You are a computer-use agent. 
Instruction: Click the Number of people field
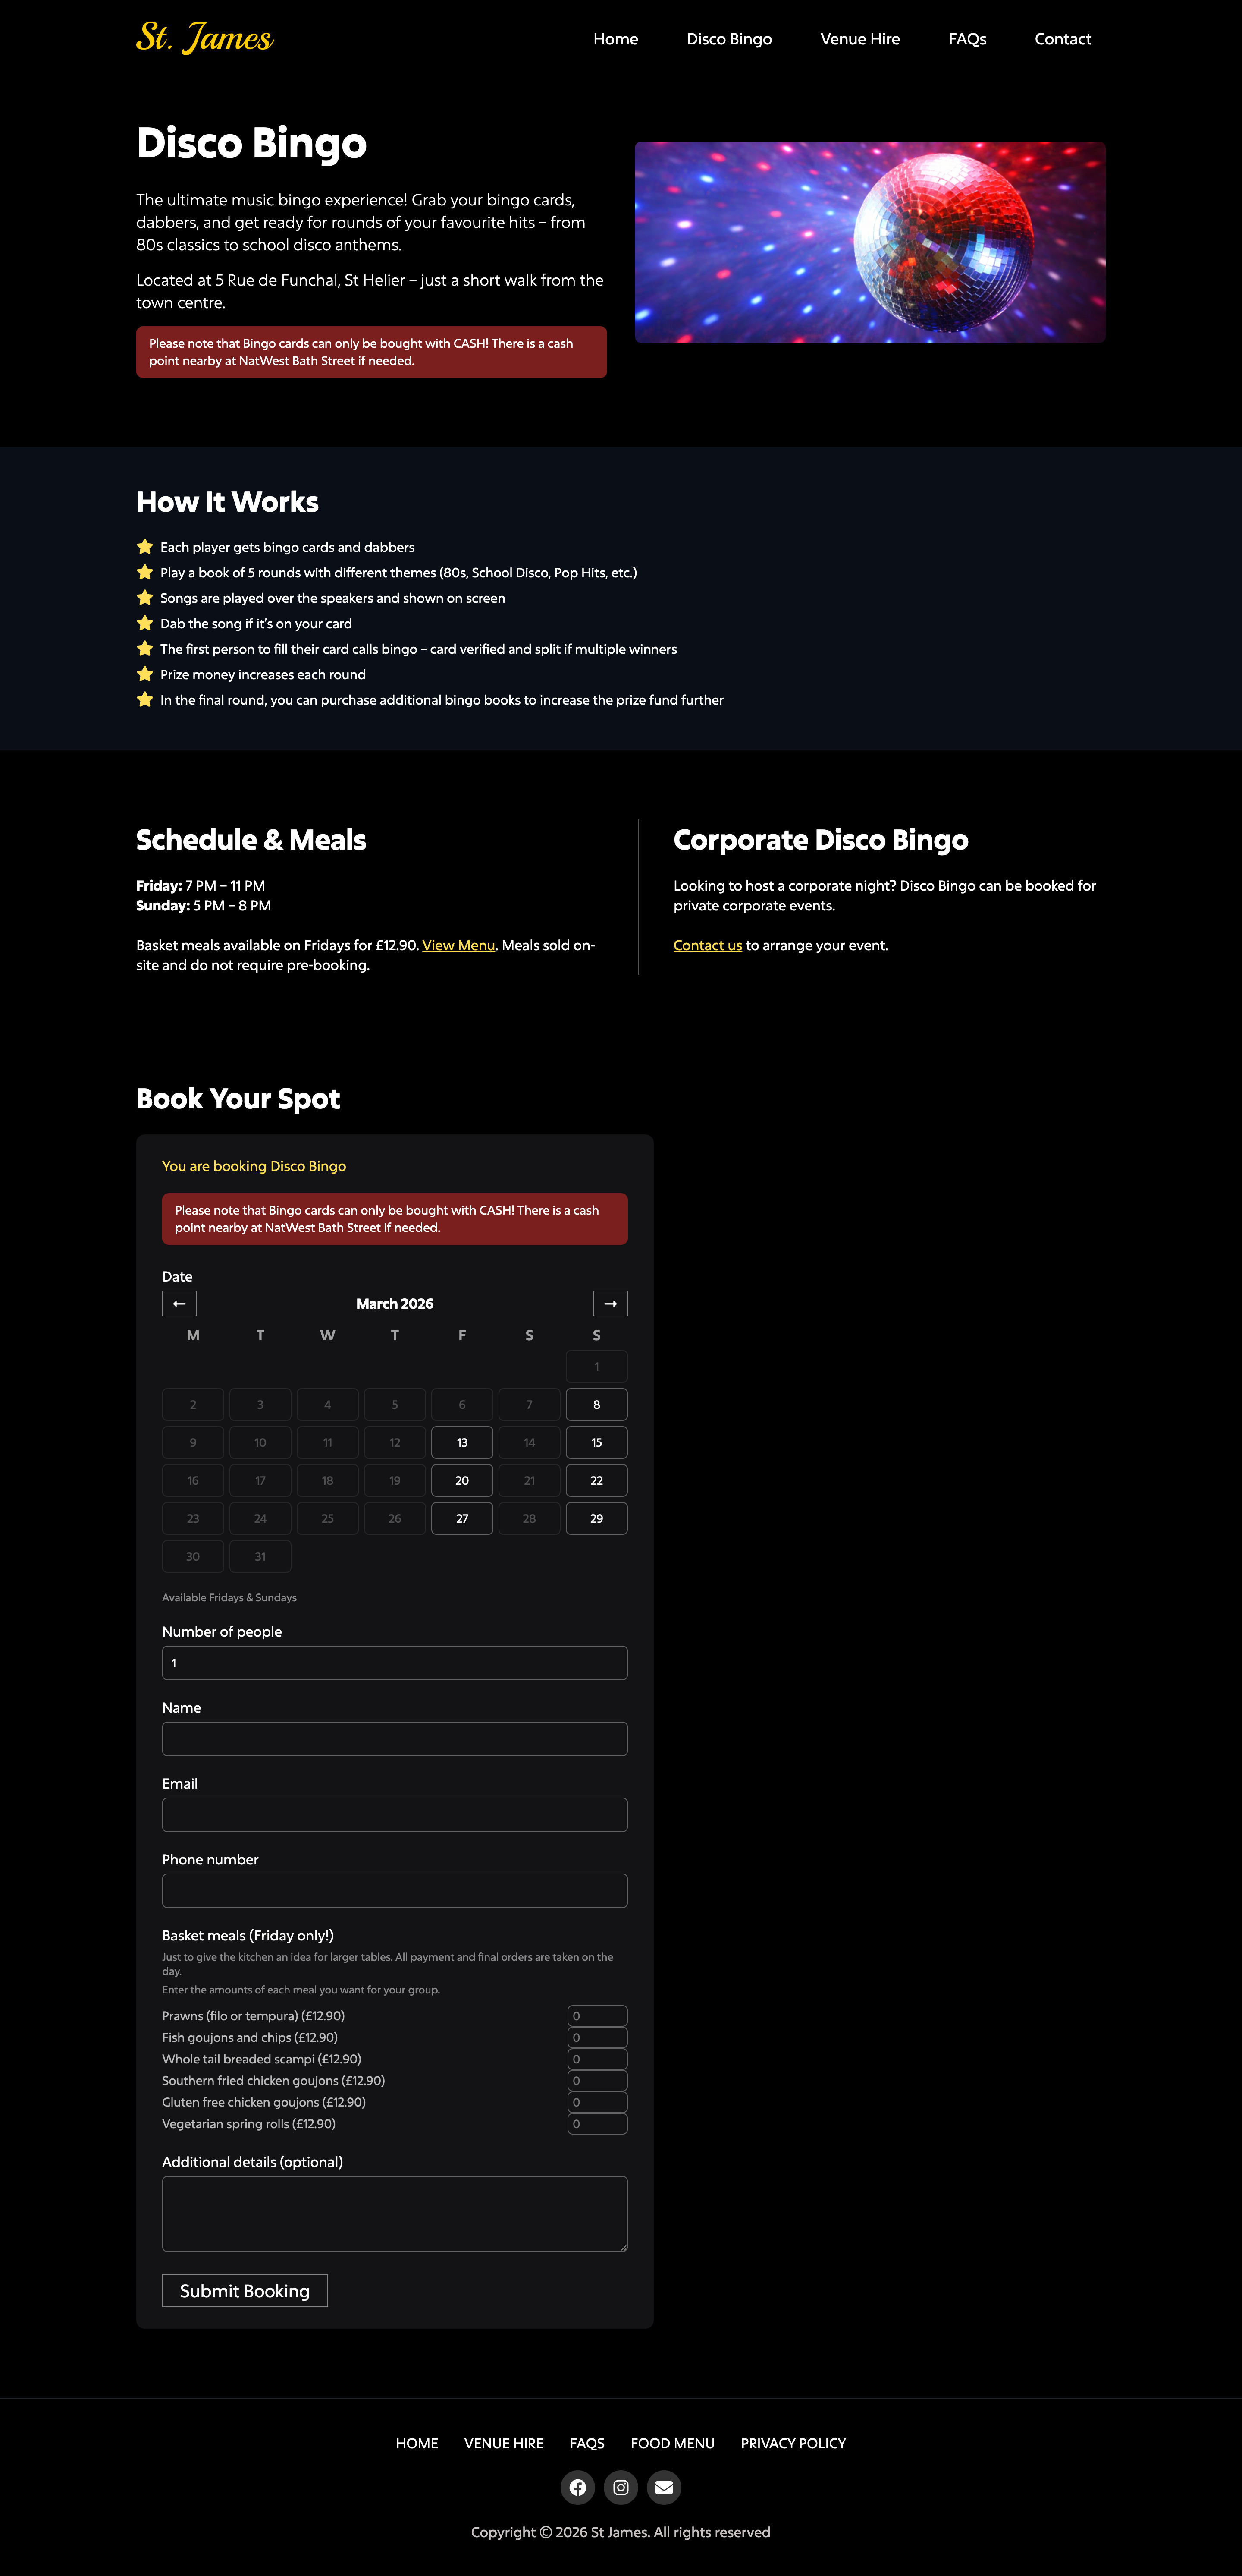tap(395, 1663)
